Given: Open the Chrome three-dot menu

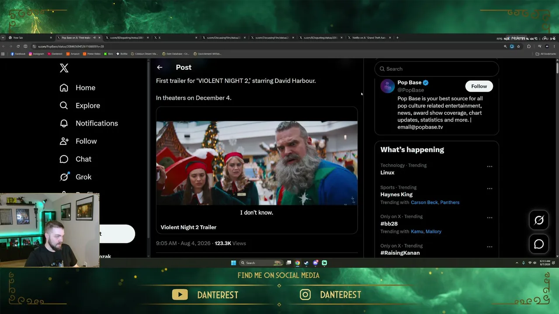Looking at the screenshot, I should pos(554,46).
